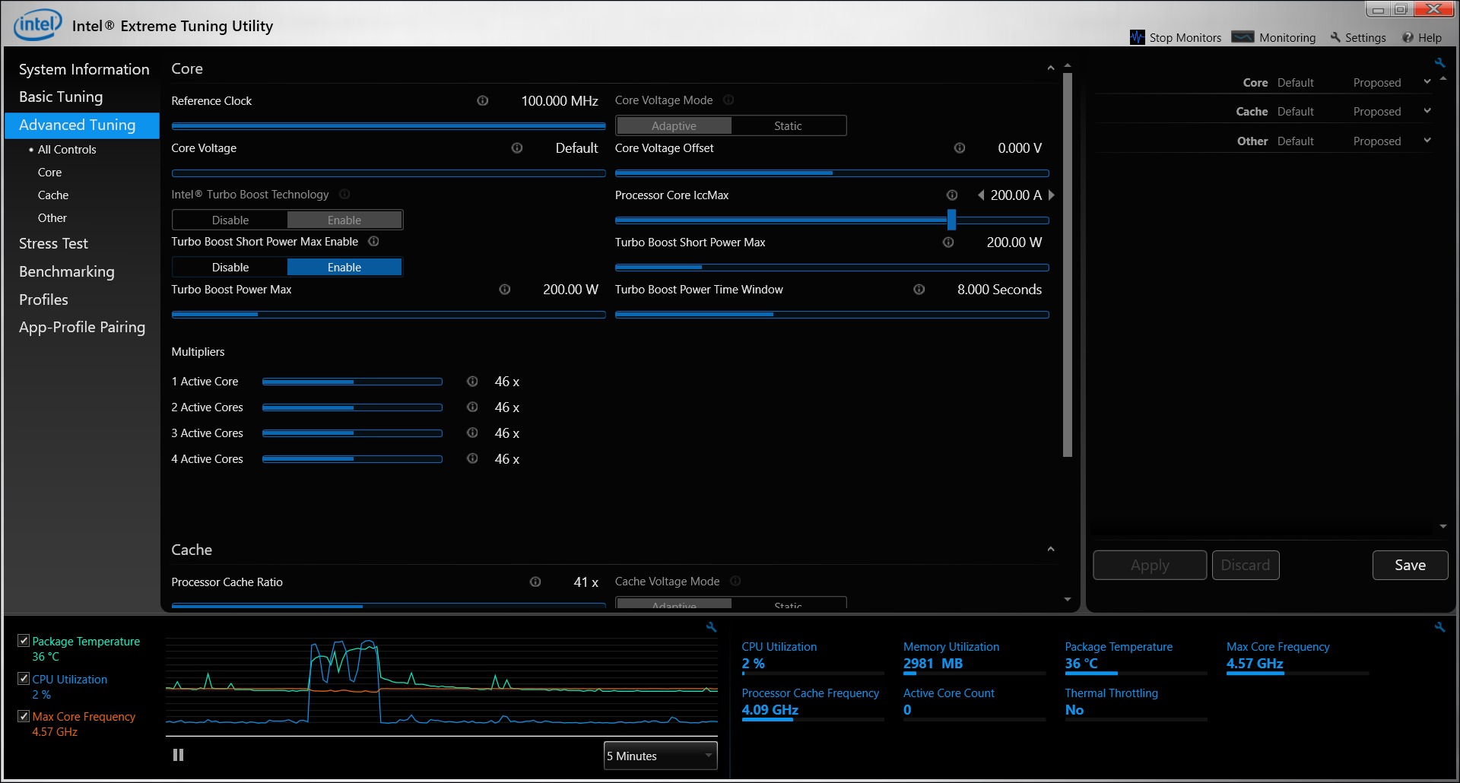Select Cache sub-item under Advanced Tuning
Image resolution: width=1460 pixels, height=783 pixels.
tap(53, 195)
